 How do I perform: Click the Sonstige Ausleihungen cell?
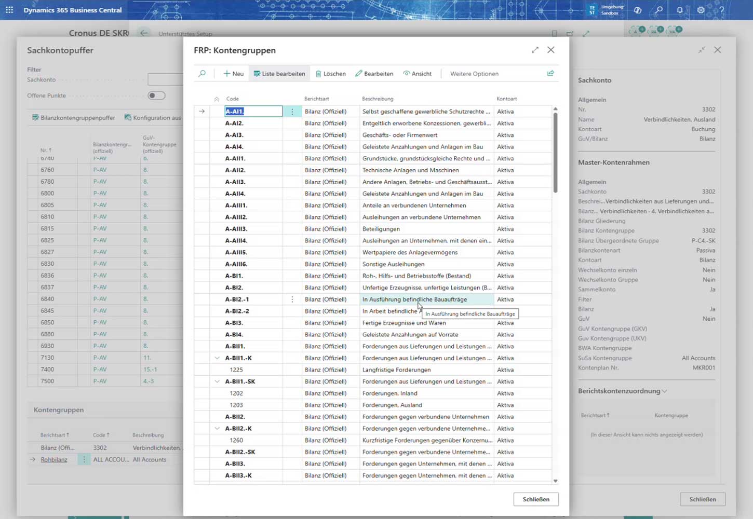[x=426, y=264]
